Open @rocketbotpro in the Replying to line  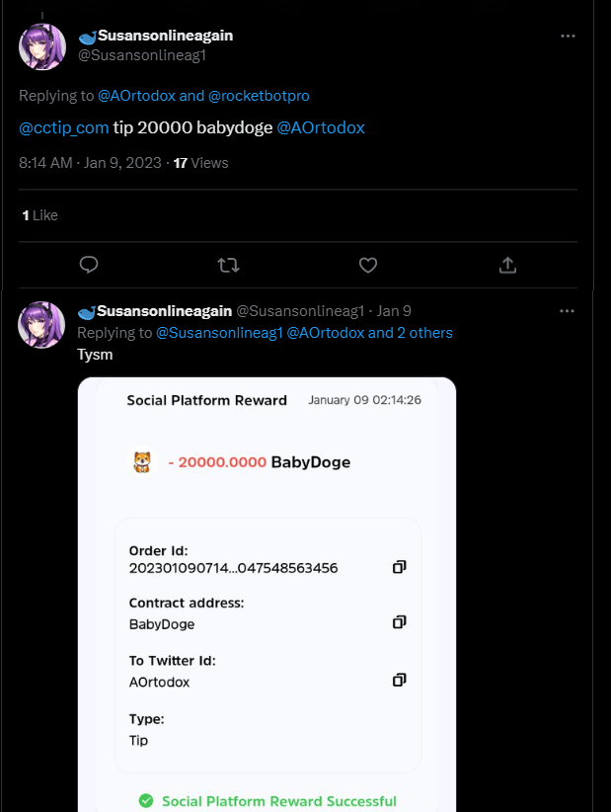tap(259, 96)
